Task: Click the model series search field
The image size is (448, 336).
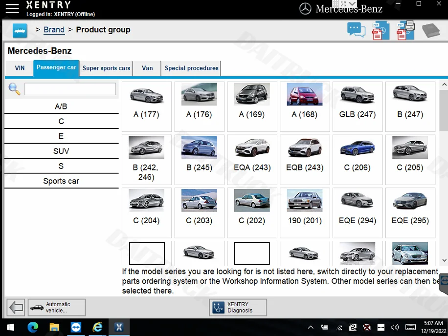Action: click(x=70, y=89)
